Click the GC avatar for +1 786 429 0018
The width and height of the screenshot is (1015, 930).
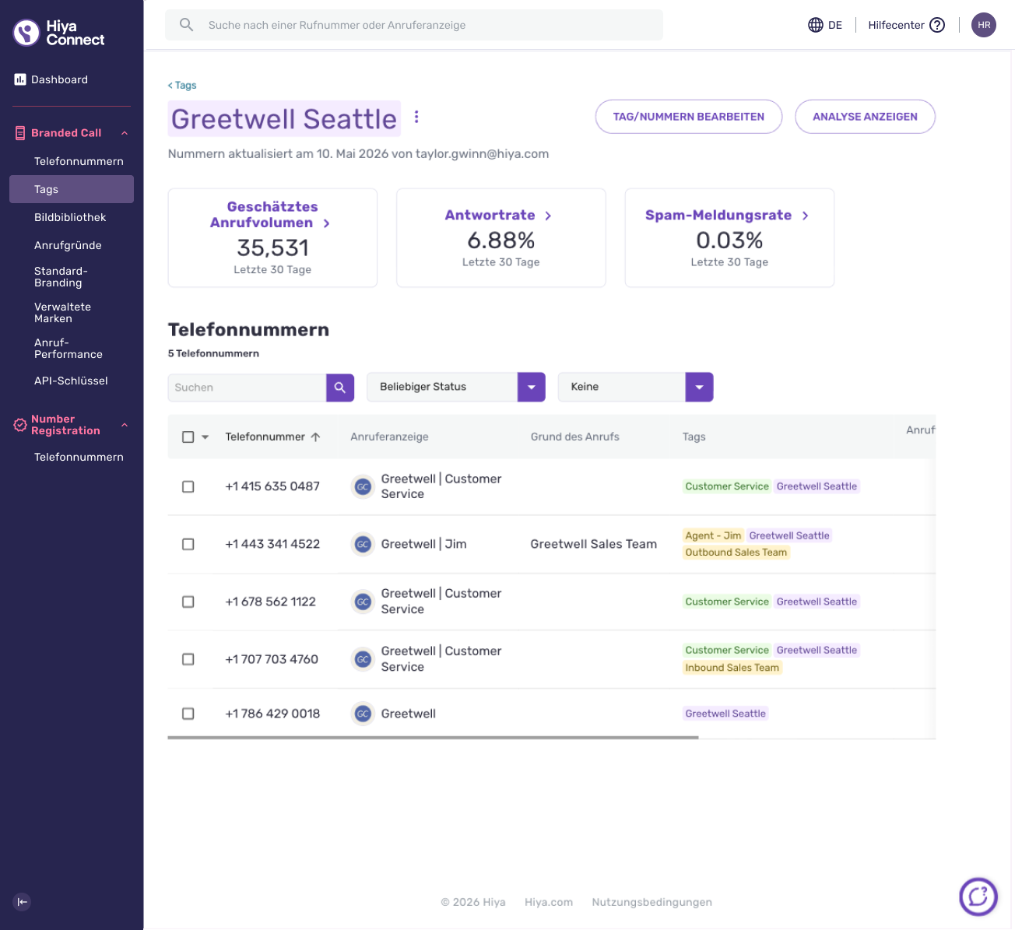point(363,714)
